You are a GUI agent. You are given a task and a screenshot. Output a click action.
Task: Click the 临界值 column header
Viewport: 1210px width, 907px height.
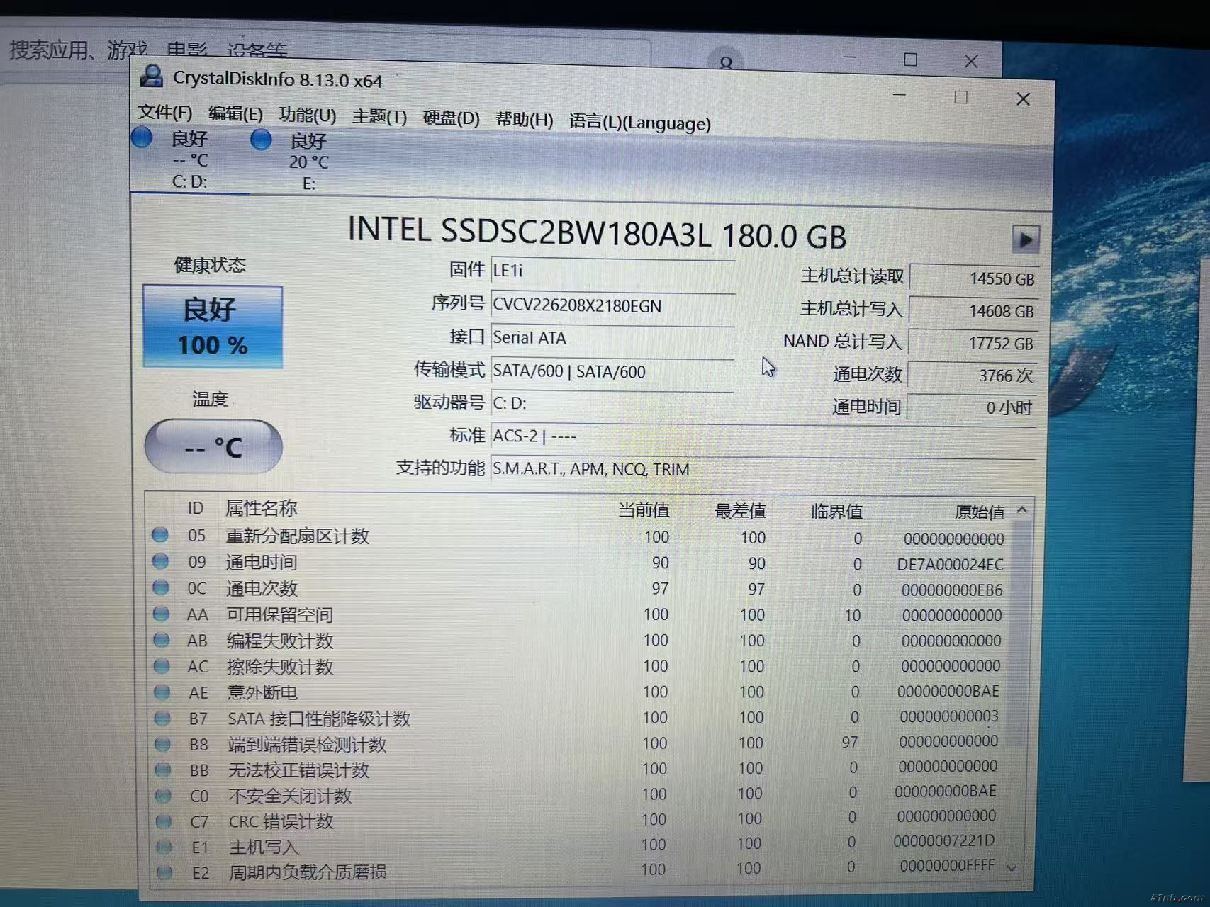836,512
